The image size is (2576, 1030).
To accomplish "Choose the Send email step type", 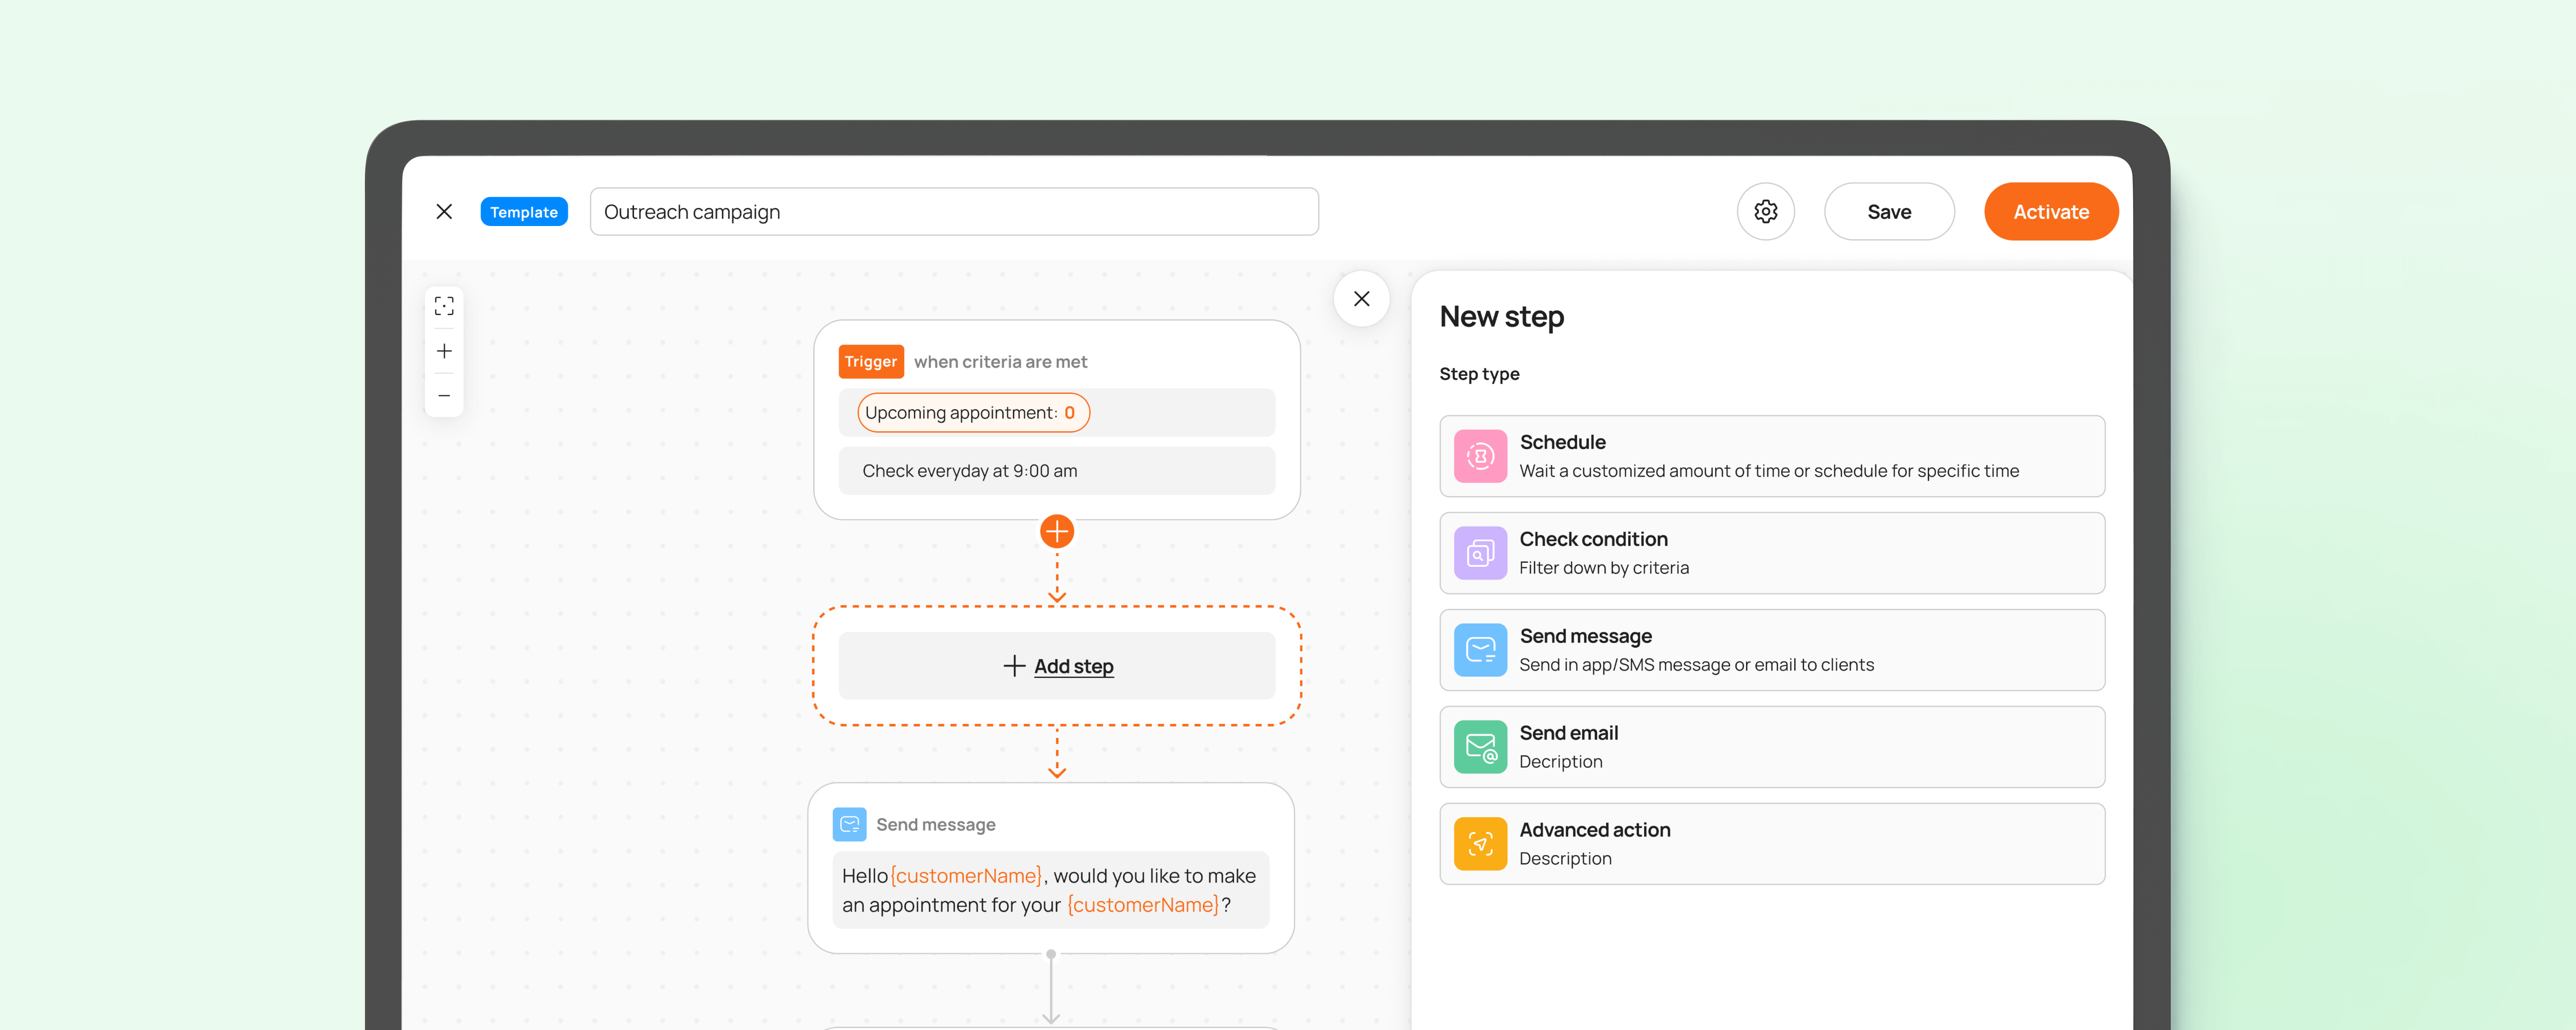I will coord(1772,747).
